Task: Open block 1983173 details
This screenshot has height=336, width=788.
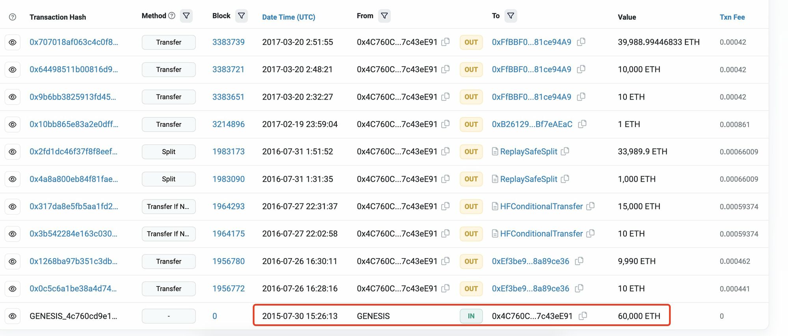Action: (x=228, y=151)
